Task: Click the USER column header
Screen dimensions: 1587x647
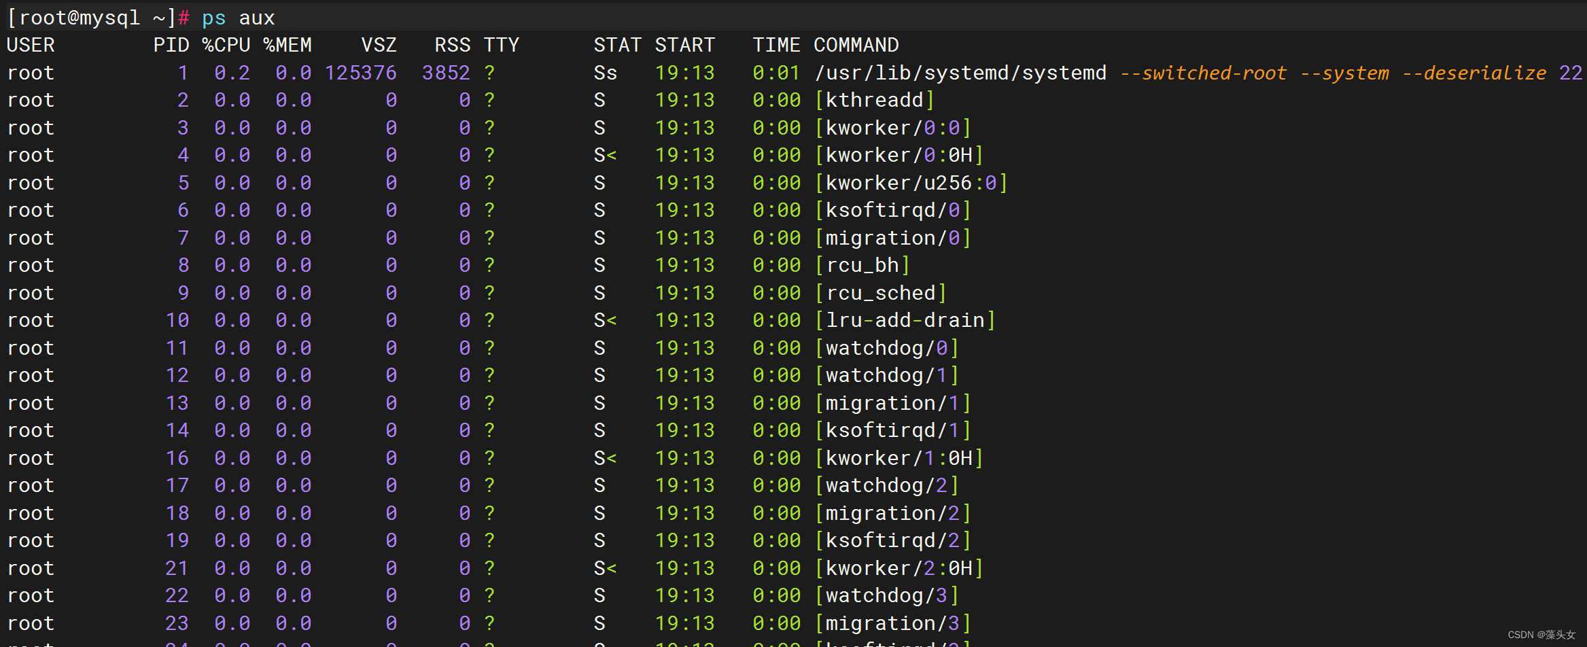Action: (31, 46)
